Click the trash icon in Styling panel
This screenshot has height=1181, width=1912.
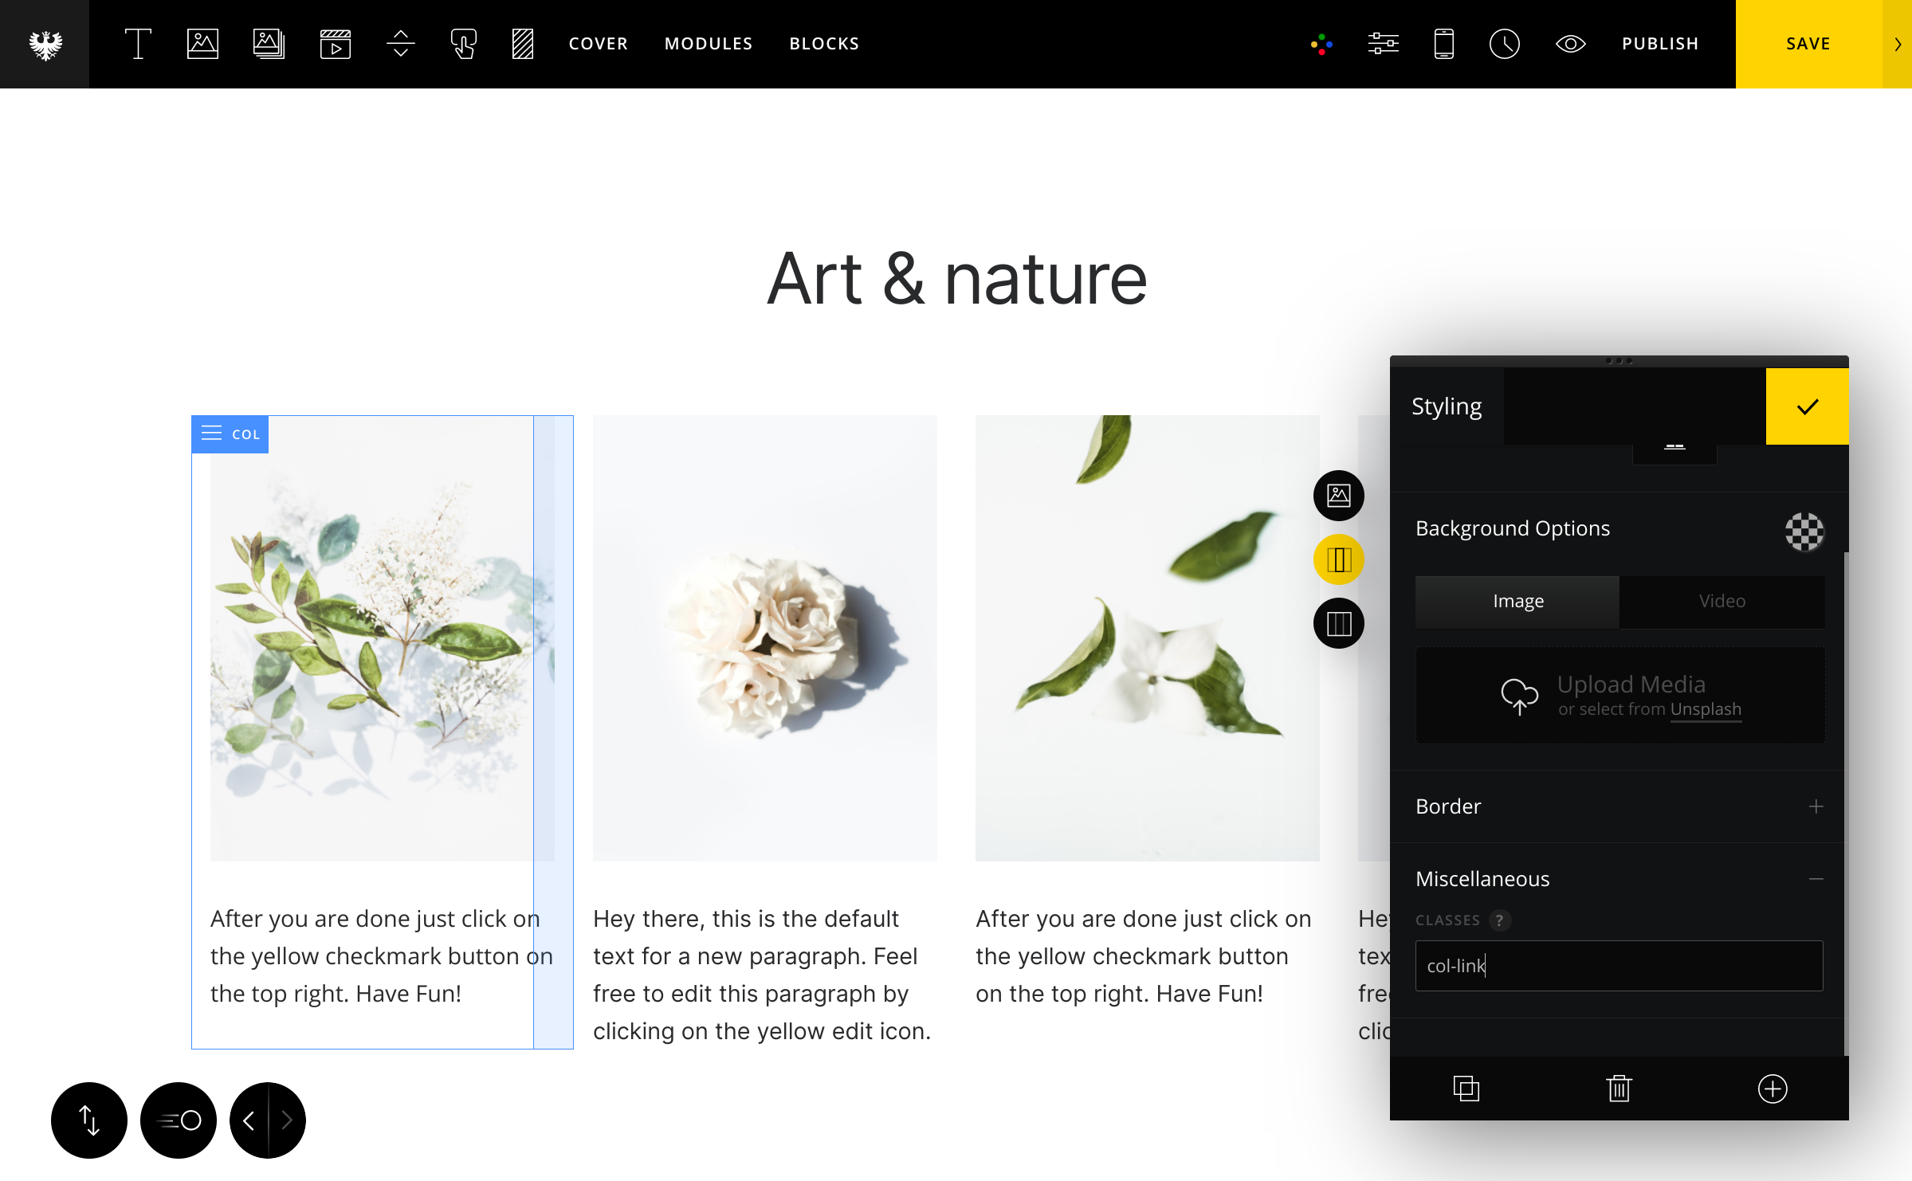(1619, 1088)
